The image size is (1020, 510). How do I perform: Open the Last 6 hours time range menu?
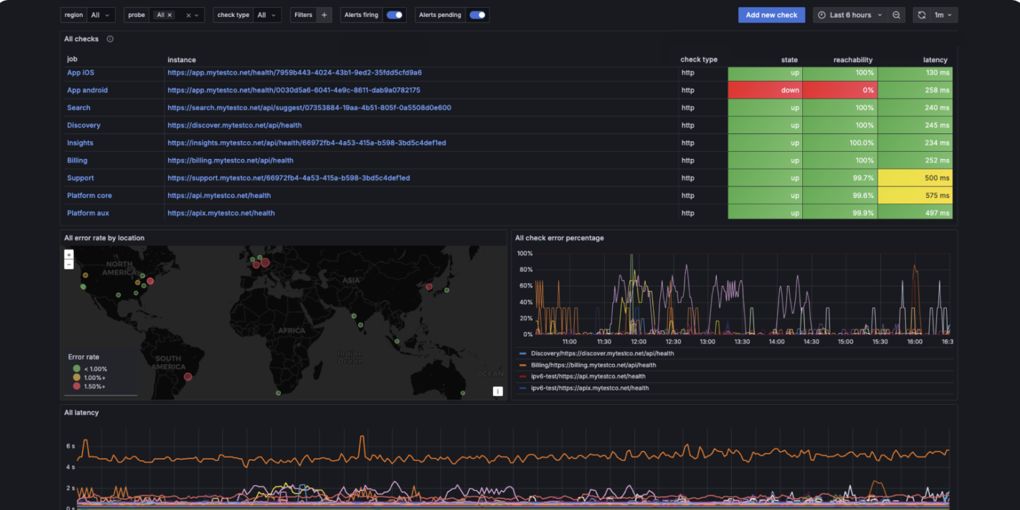point(853,14)
